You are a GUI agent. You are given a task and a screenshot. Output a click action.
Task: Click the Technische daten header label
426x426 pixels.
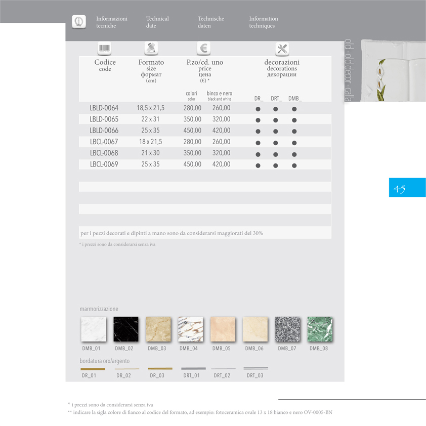coord(210,22)
